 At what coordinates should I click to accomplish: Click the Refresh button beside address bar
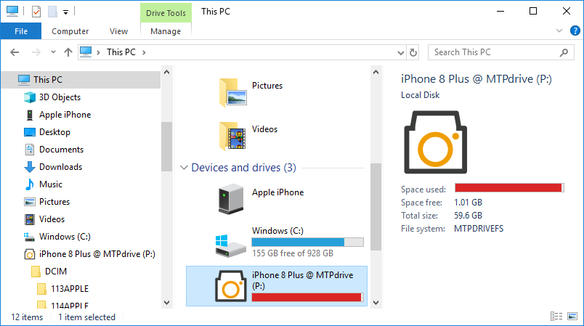point(414,52)
